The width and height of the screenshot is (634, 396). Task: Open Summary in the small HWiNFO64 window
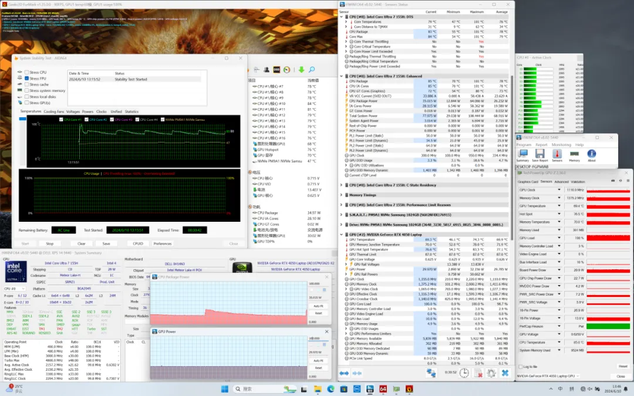(522, 155)
